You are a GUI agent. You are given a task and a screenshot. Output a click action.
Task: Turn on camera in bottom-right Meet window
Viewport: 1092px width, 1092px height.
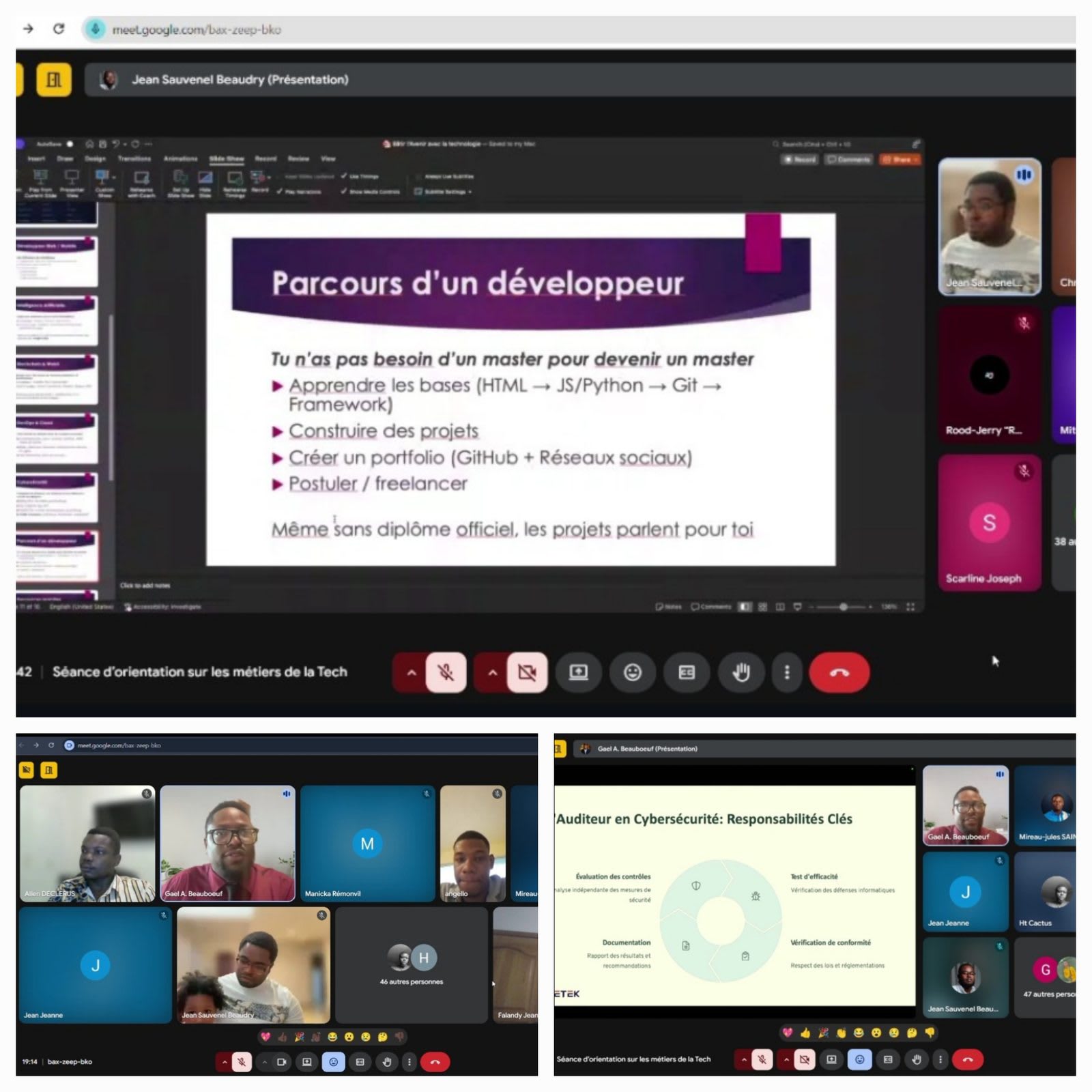(805, 1059)
